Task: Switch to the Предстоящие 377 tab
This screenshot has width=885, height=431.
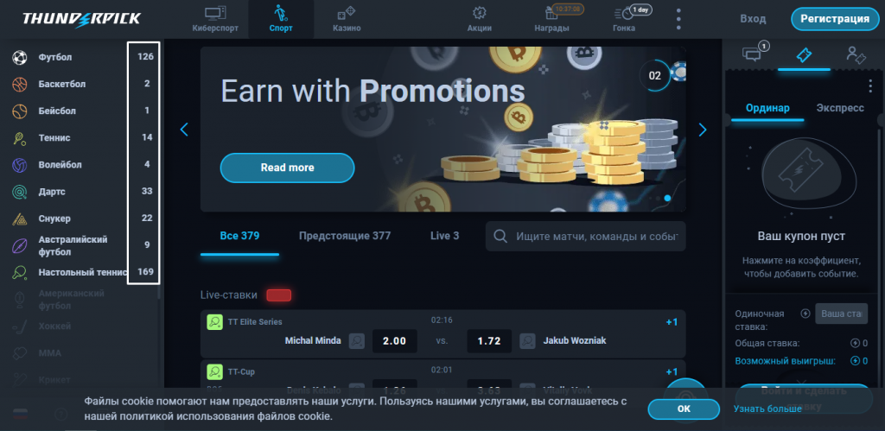Action: (345, 236)
